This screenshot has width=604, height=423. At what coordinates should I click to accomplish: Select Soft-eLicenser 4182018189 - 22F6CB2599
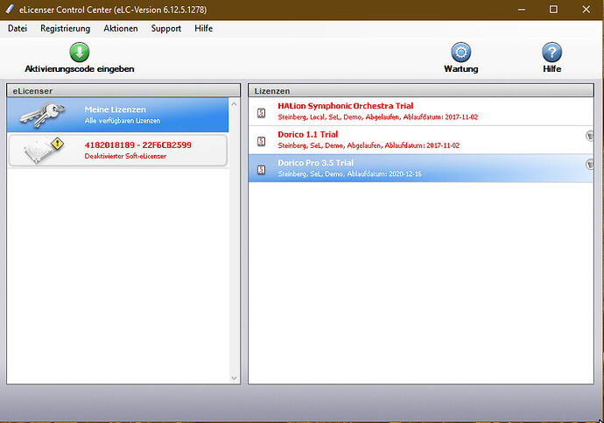point(118,151)
